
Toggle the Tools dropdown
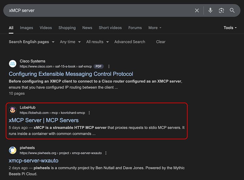[230, 28]
